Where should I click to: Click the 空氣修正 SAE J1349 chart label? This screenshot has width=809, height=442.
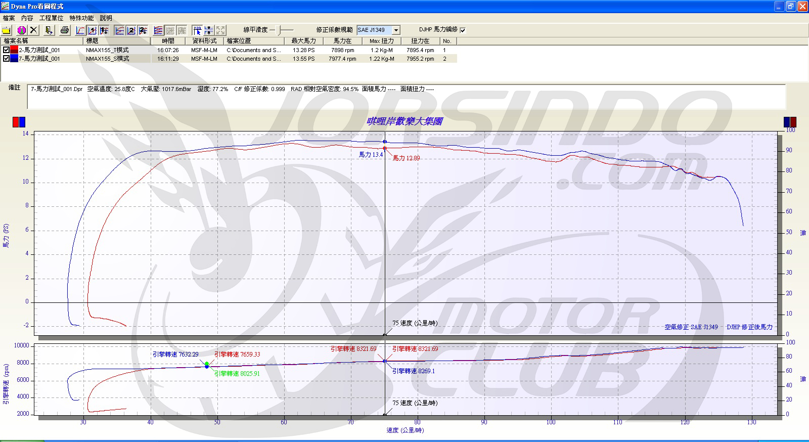point(691,327)
